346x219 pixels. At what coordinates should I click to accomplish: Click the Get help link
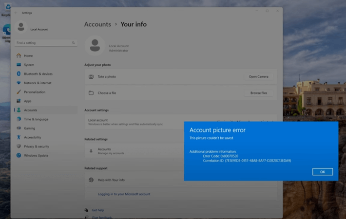(98, 210)
